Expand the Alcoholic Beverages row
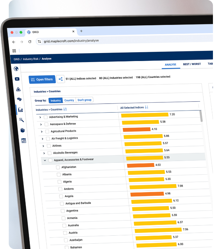 44,153
